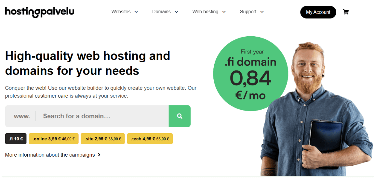
Task: Click the green .fi domain 0,84 €/mo circle
Action: [x=250, y=74]
